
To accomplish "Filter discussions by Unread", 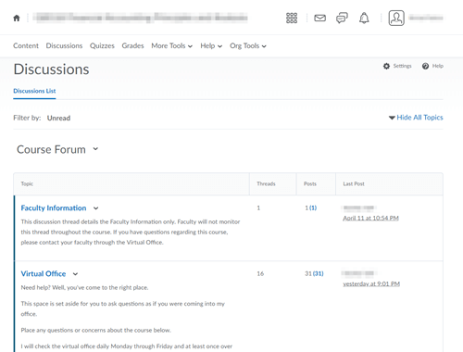I will (x=58, y=118).
